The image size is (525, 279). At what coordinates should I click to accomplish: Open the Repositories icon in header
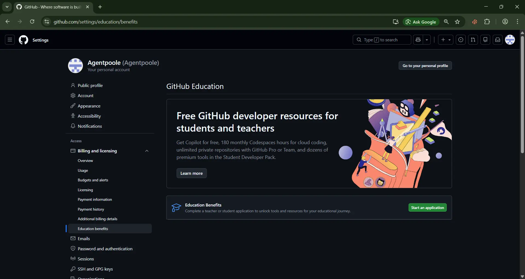pyautogui.click(x=485, y=40)
